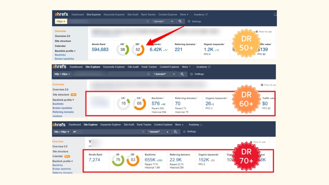Clear the URL field in the top panel
Image resolution: width=329 pixels, height=185 pixels.
147,21
